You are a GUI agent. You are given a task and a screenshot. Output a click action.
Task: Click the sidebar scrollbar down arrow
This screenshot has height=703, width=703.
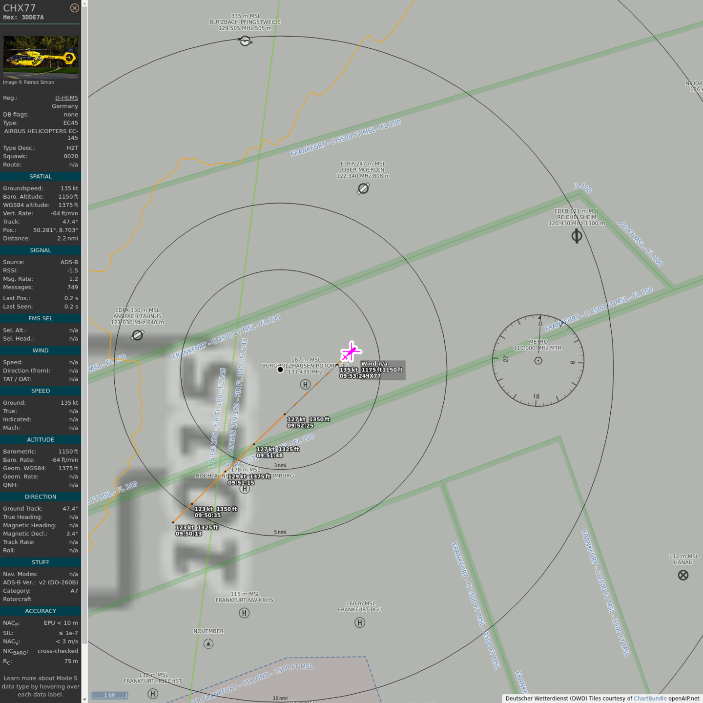tap(84, 699)
